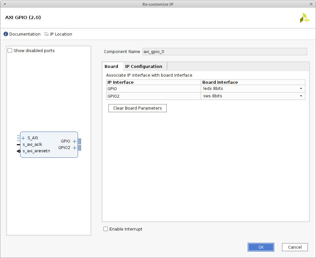Expand the GPIO2 port plus icon
316x258 pixels.
point(74,148)
